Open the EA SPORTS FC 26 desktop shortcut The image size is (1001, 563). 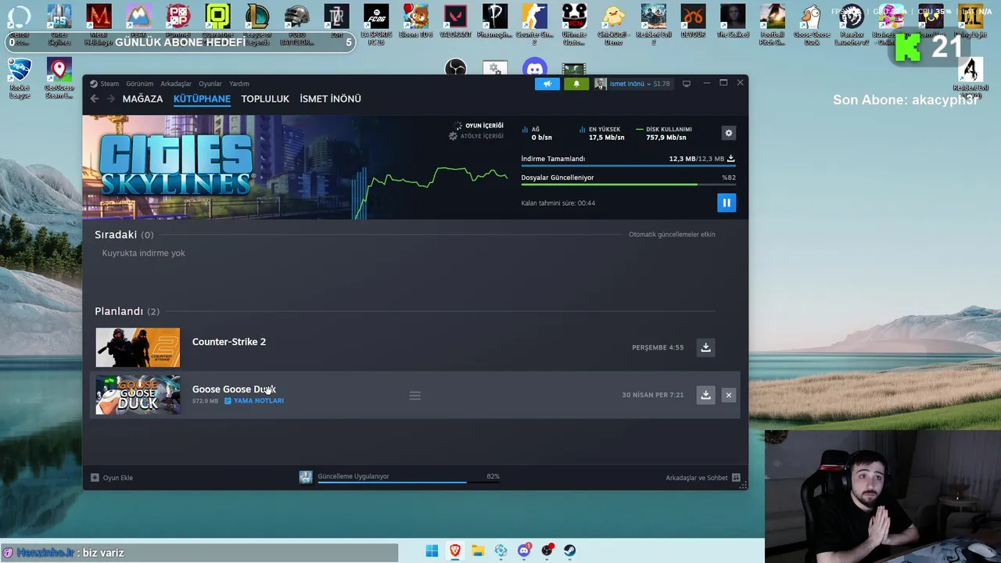point(376,25)
